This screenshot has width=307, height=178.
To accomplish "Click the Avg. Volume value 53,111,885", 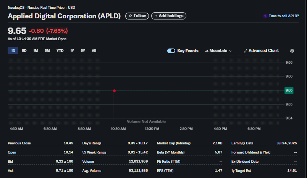I will [x=138, y=171].
